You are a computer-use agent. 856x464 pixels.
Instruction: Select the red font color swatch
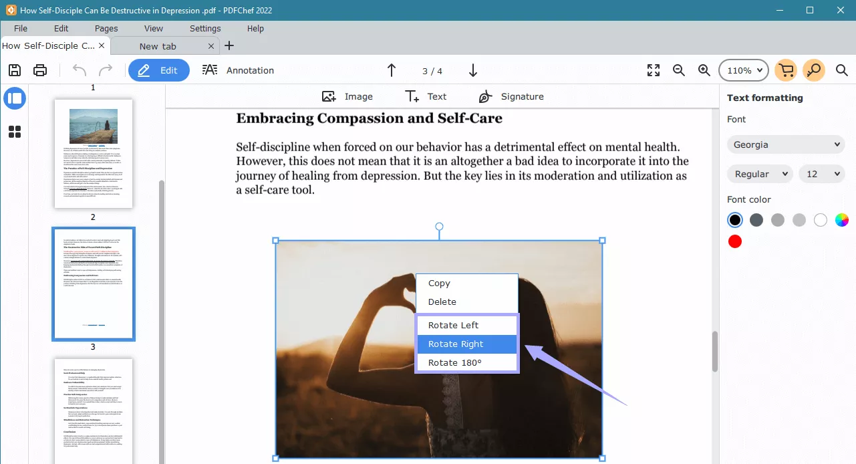click(x=734, y=241)
